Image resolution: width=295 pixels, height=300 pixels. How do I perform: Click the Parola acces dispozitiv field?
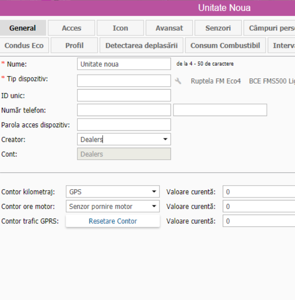124,125
